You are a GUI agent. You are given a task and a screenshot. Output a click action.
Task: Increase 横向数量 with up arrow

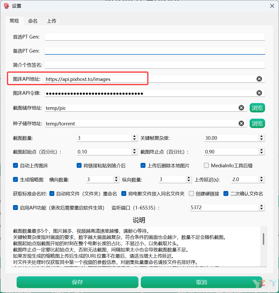[116, 178]
